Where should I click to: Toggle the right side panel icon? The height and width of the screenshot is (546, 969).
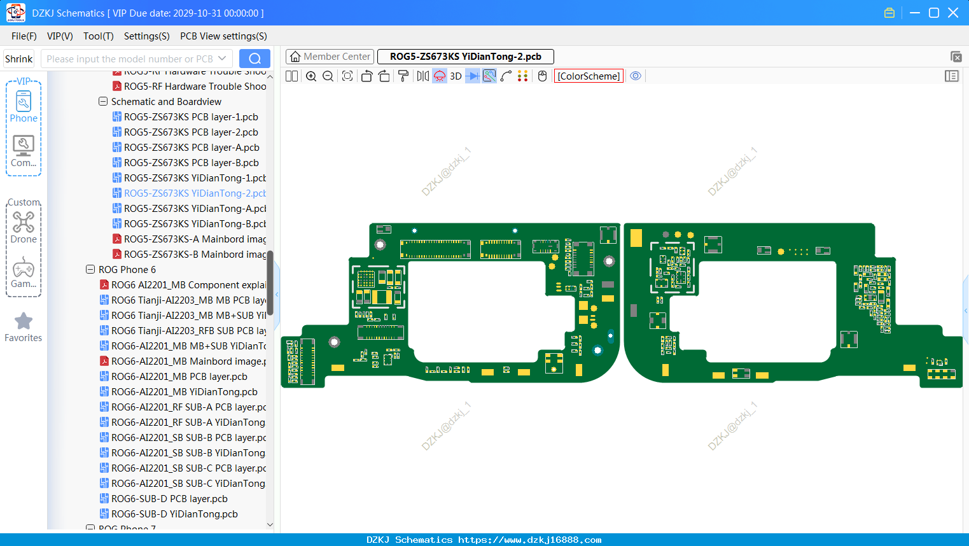pyautogui.click(x=952, y=76)
